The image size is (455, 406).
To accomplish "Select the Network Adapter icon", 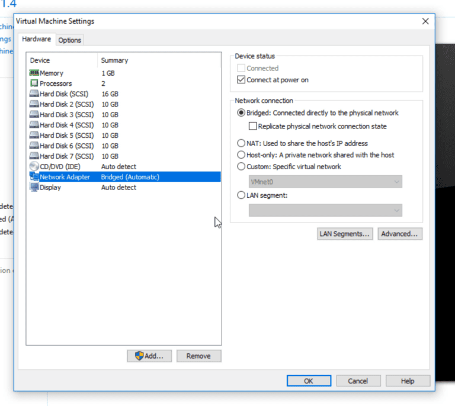I will pos(34,177).
